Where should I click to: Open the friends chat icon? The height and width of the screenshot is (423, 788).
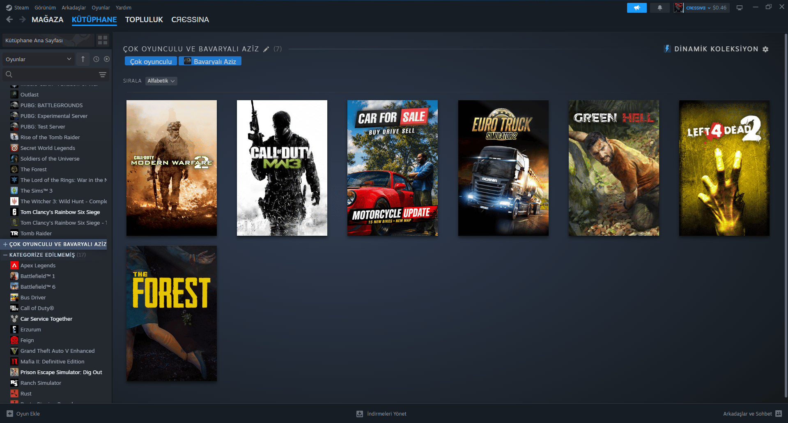[x=779, y=414]
